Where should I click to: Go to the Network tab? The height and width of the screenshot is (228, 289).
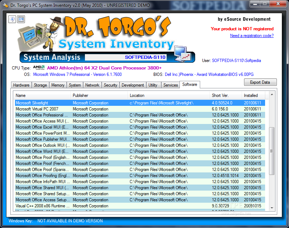[x=92, y=85]
